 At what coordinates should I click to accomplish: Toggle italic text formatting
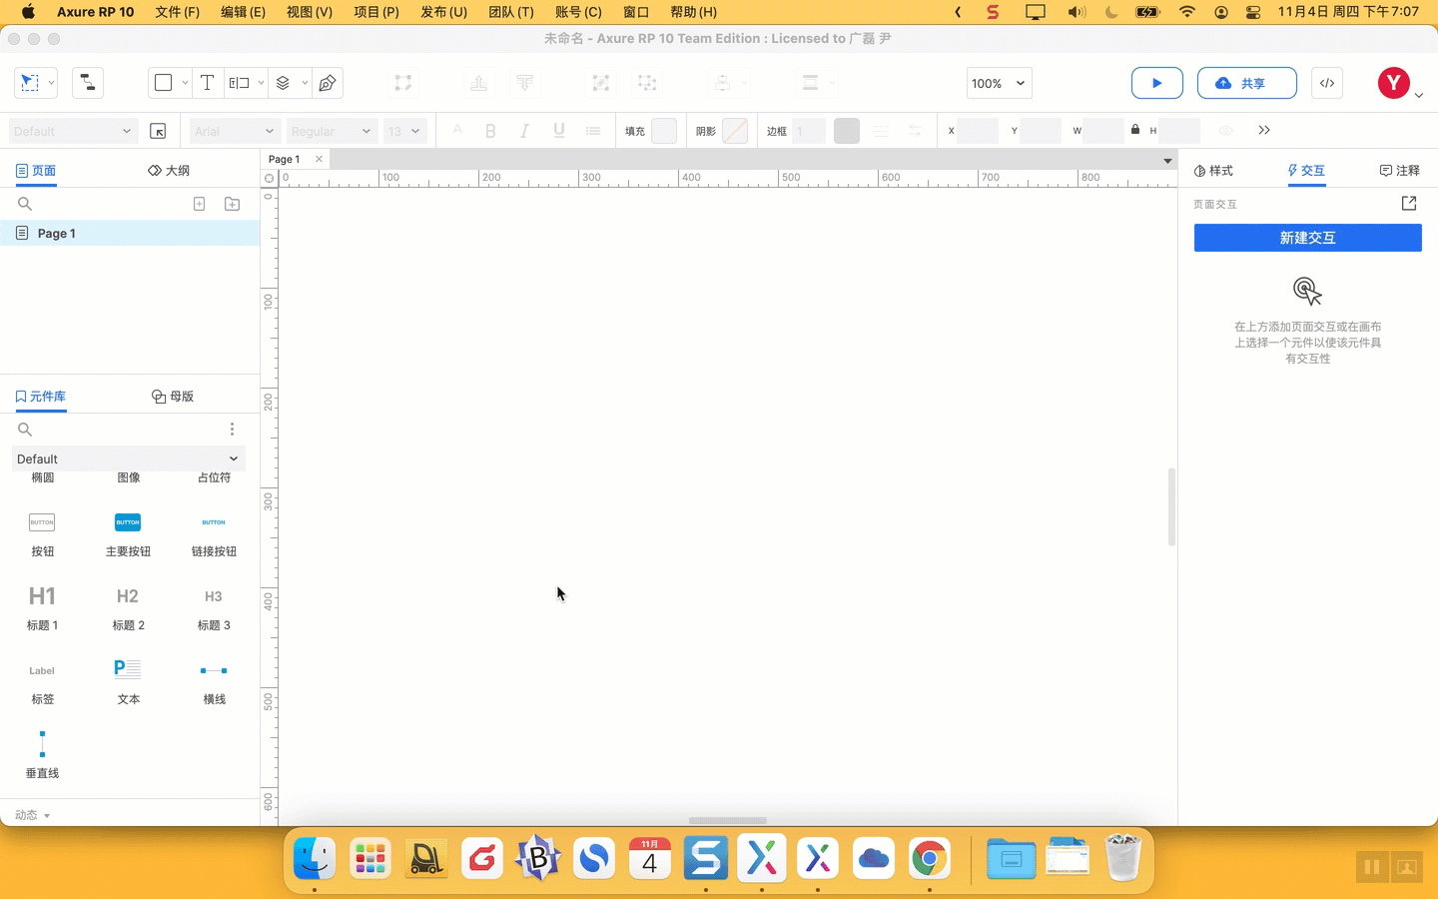pyautogui.click(x=524, y=131)
